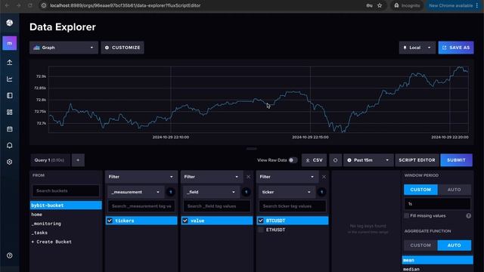Viewport: 484px width, 272px height.
Task: Open the Past 15m time range dropdown
Action: (368, 160)
